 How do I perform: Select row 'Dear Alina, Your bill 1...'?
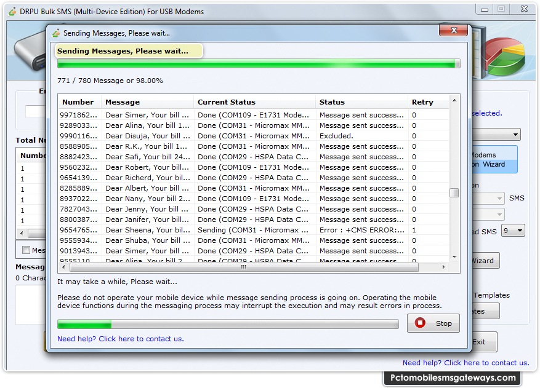coord(254,125)
